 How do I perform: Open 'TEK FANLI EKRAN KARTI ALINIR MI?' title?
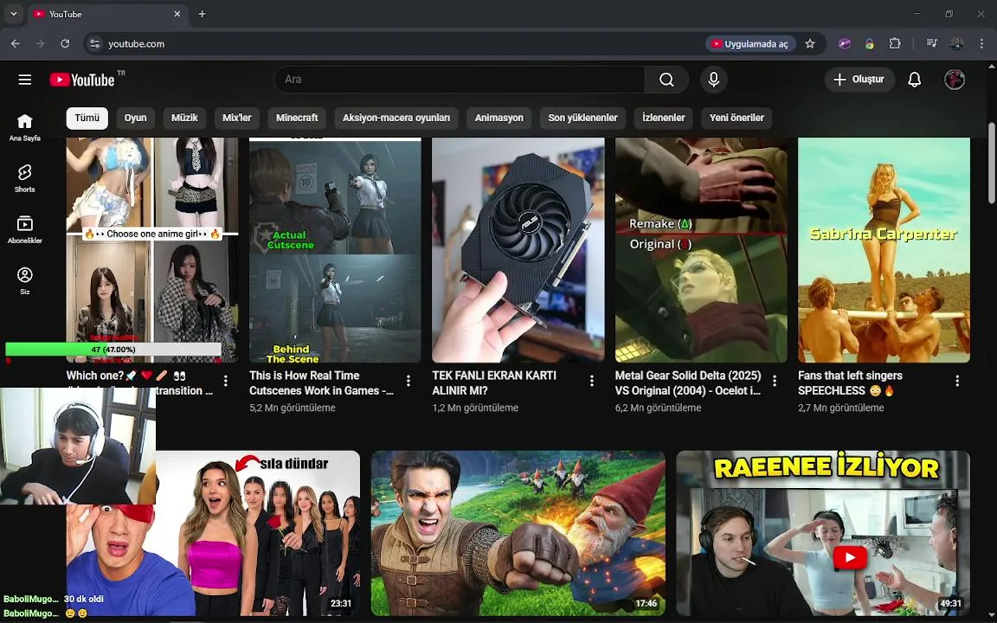click(x=494, y=383)
